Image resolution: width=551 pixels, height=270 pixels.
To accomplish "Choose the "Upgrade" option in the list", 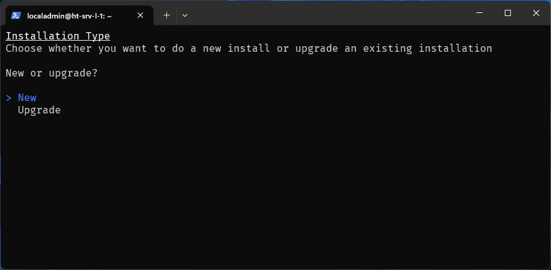I will click(39, 110).
